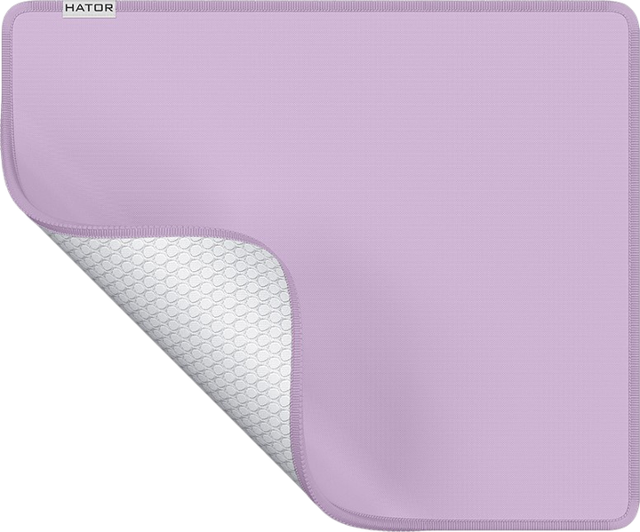Click the HATOR logo tag
640x532 pixels.
90,9
